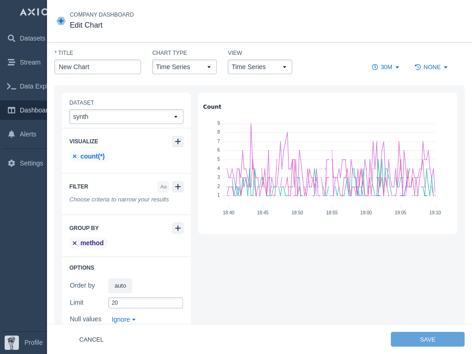Open the synth dataset dropdown
Image resolution: width=472 pixels, height=354 pixels.
click(126, 117)
